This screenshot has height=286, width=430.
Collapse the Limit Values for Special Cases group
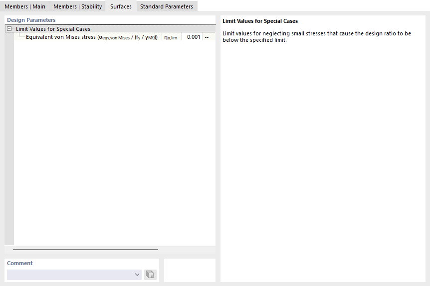[x=9, y=29]
